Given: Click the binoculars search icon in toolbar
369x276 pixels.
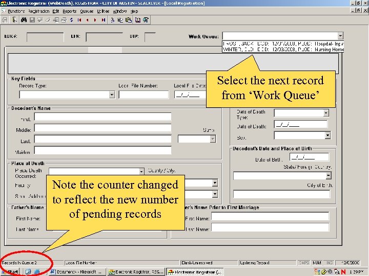Looking at the screenshot, I should [x=24, y=20].
